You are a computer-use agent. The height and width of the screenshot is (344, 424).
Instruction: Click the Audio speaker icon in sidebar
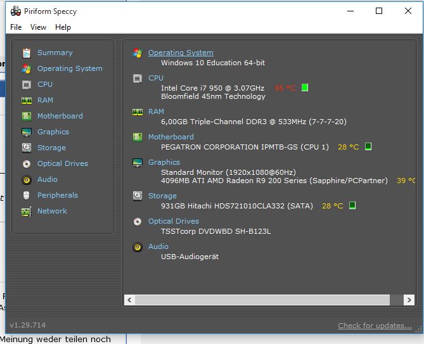[x=27, y=180]
